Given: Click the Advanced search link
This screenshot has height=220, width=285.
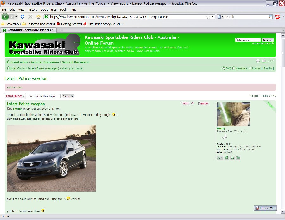Looking at the screenshot, I should coord(263,44).
